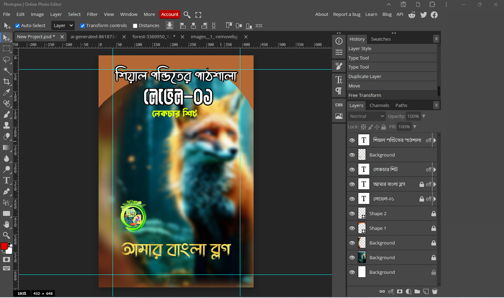Open the Layer auto-select dropdown
The width and height of the screenshot is (504, 298).
click(63, 26)
